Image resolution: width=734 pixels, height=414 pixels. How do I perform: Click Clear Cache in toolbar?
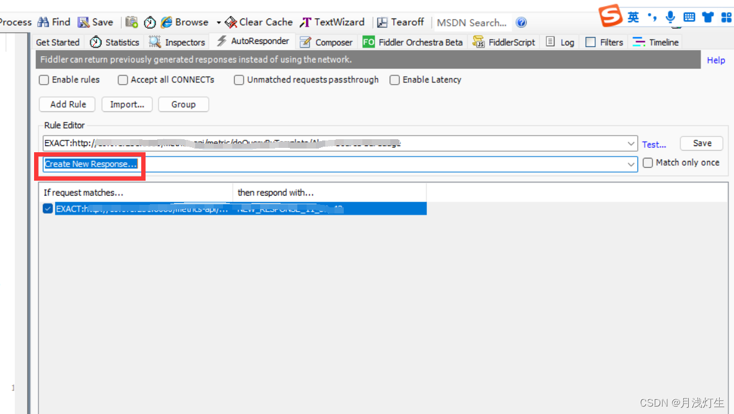[x=259, y=22]
